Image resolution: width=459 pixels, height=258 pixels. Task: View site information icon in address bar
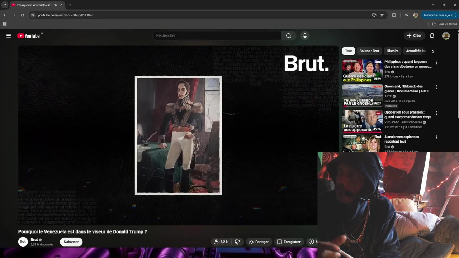[33, 15]
